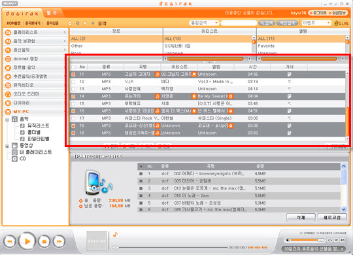Check the checkbox for track 17
The width and height of the screenshot is (353, 255).
tap(73, 118)
